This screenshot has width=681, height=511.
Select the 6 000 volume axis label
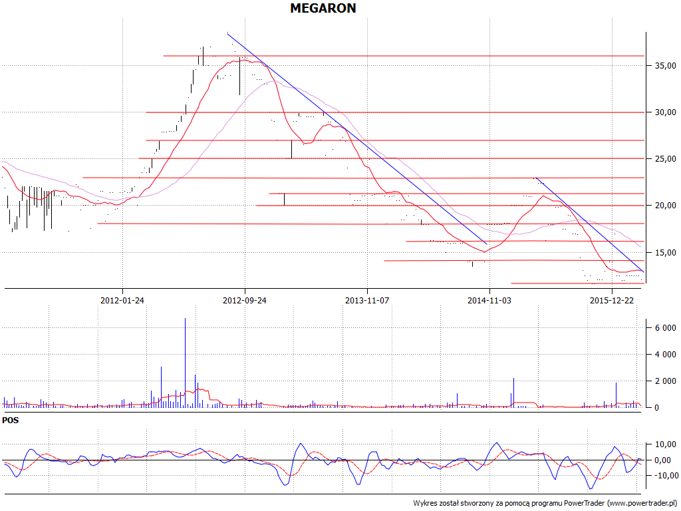coord(665,328)
